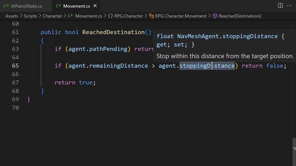Click the C# icon on AIPatrolState.cs tab

[6, 6]
